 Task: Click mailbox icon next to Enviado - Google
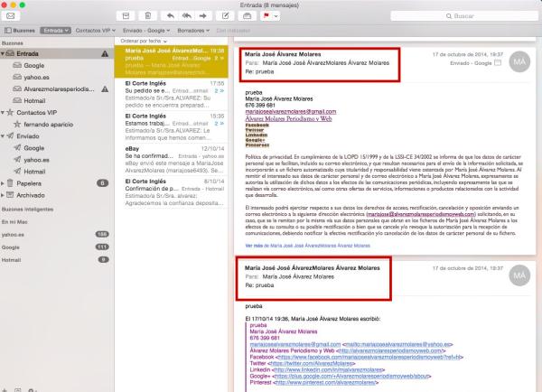click(498, 63)
